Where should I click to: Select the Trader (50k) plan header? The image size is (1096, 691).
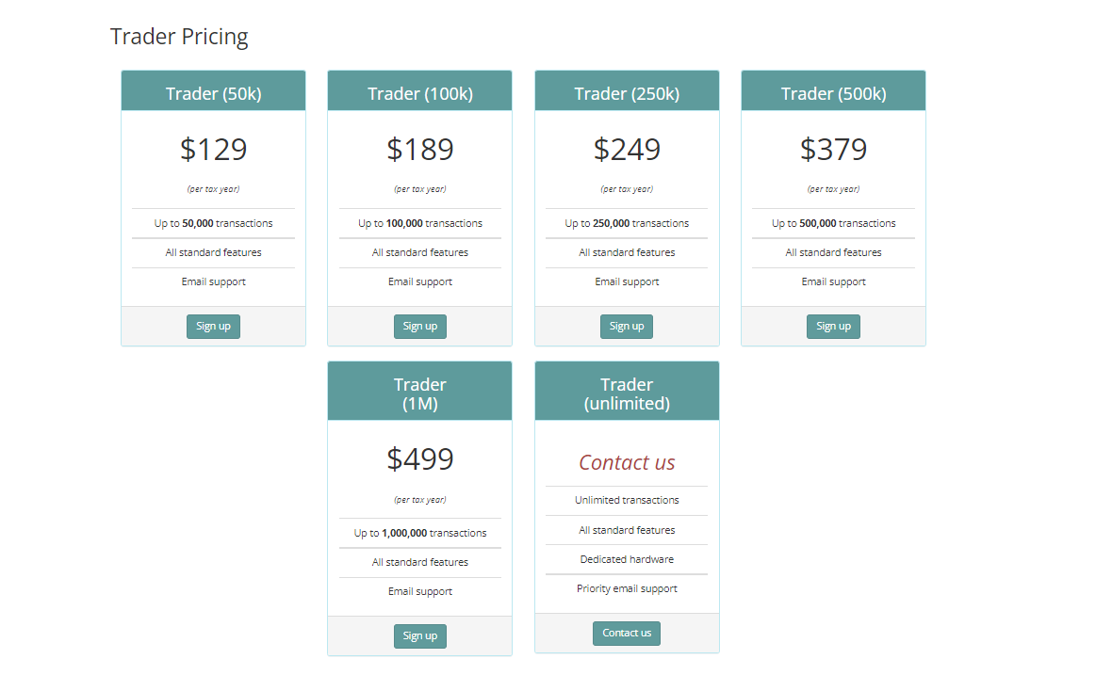[213, 90]
